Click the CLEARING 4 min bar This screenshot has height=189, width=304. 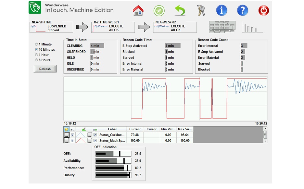tap(97, 46)
